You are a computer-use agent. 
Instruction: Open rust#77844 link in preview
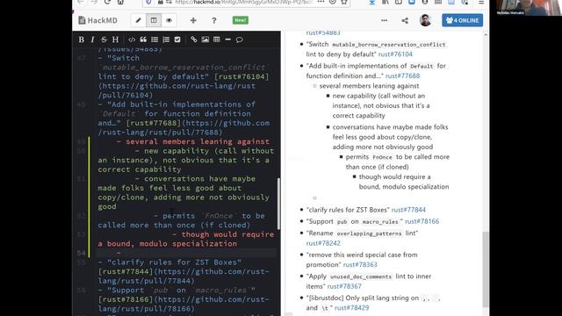(x=408, y=210)
